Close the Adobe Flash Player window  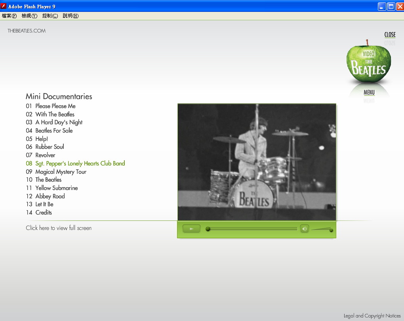tap(400, 6)
